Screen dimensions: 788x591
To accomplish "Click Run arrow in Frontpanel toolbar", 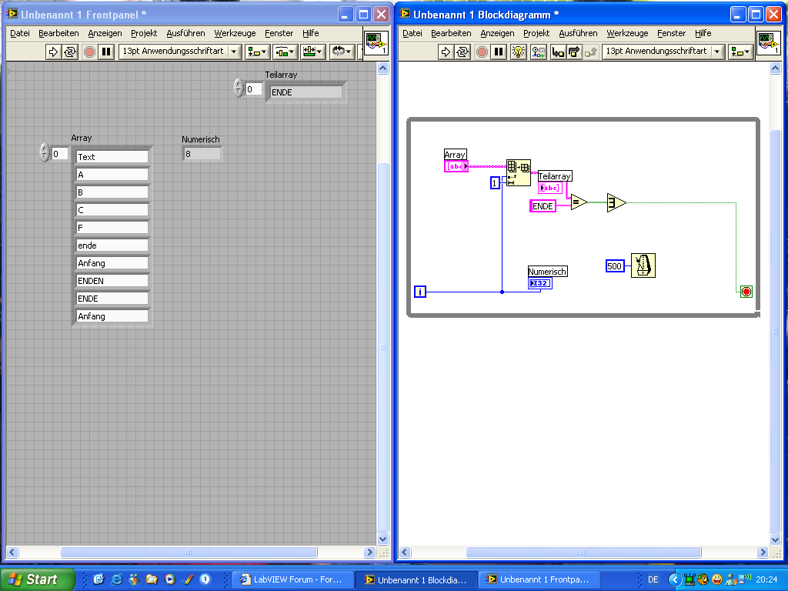I will click(53, 52).
